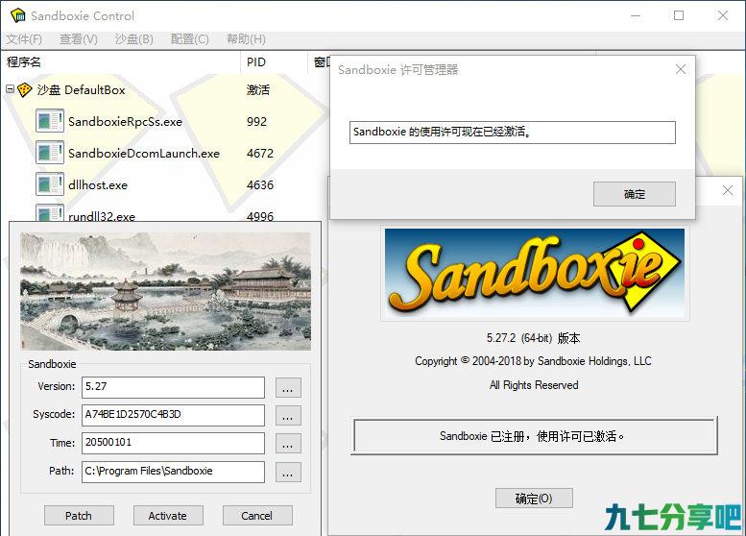Click the browse button next to Version
Image resolution: width=746 pixels, height=536 pixels.
[288, 388]
